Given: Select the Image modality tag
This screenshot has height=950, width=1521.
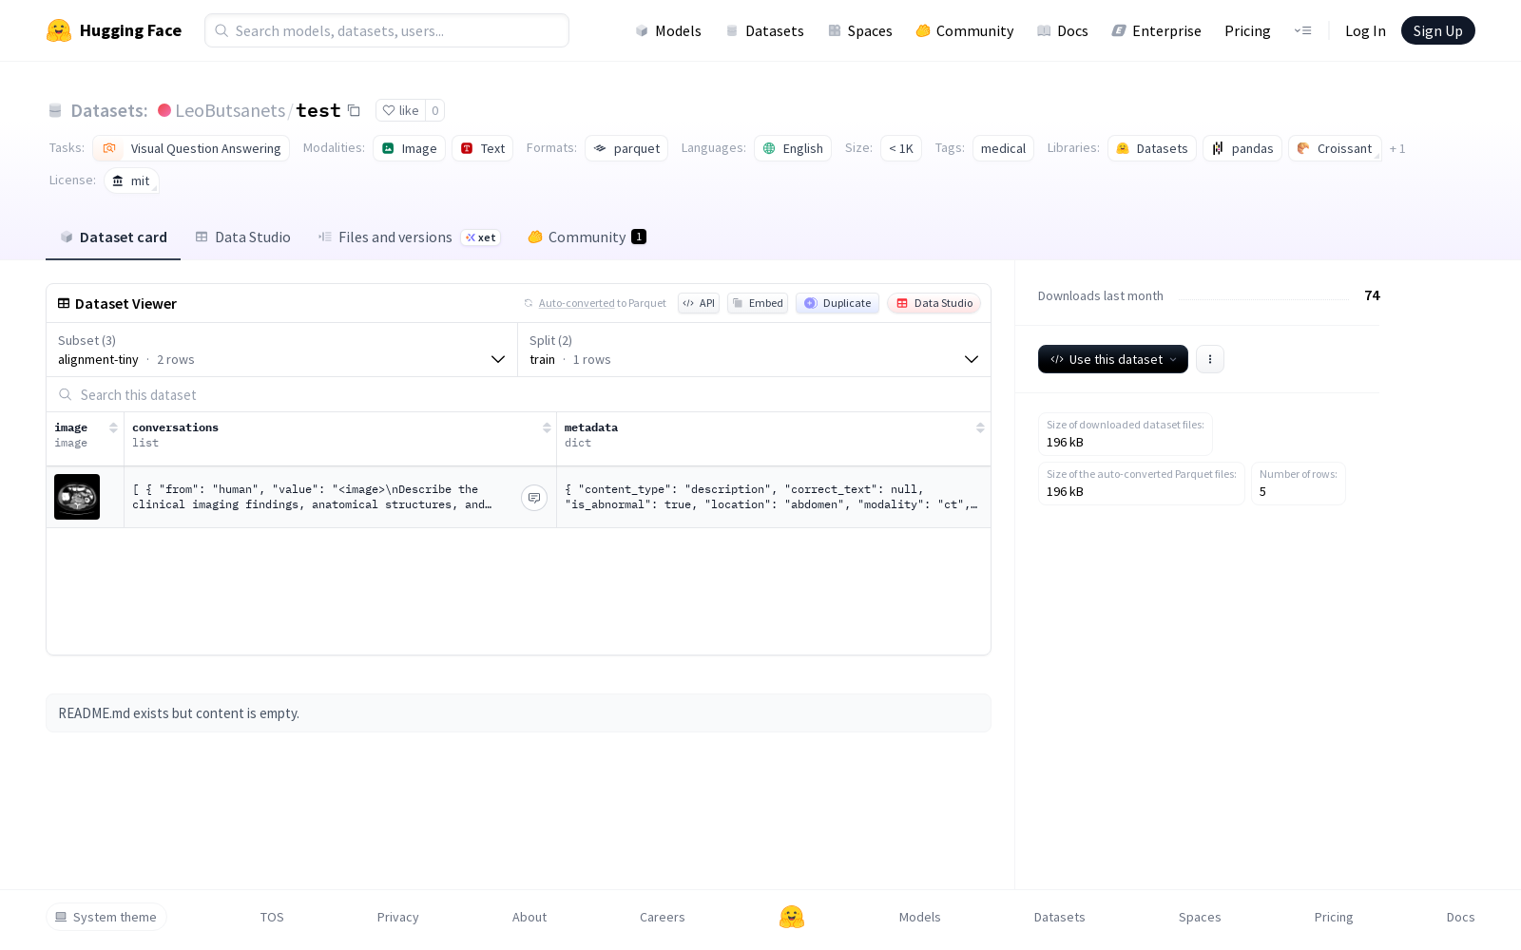Looking at the screenshot, I should (x=409, y=148).
